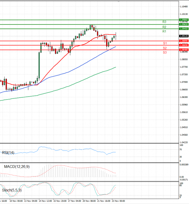This screenshot has width=189, height=204.
Task: Click the R2 resistance label
Action: coord(164,27)
